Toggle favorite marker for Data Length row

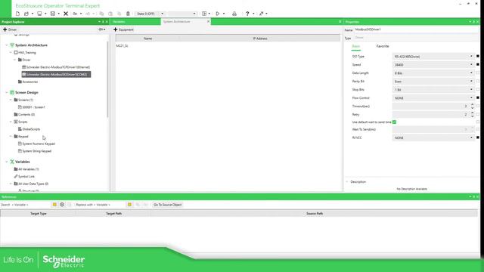(478, 73)
